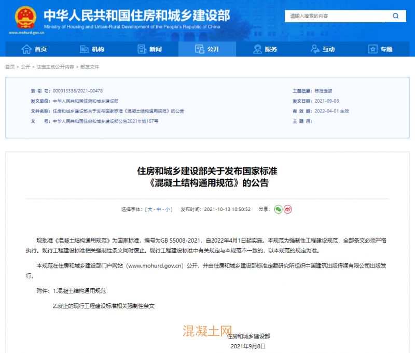Click the search magnifier icon
The width and height of the screenshot is (415, 353).
(x=396, y=16)
